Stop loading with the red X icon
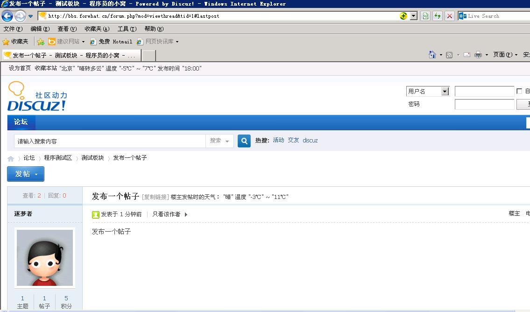The height and width of the screenshot is (312, 530). point(450,16)
